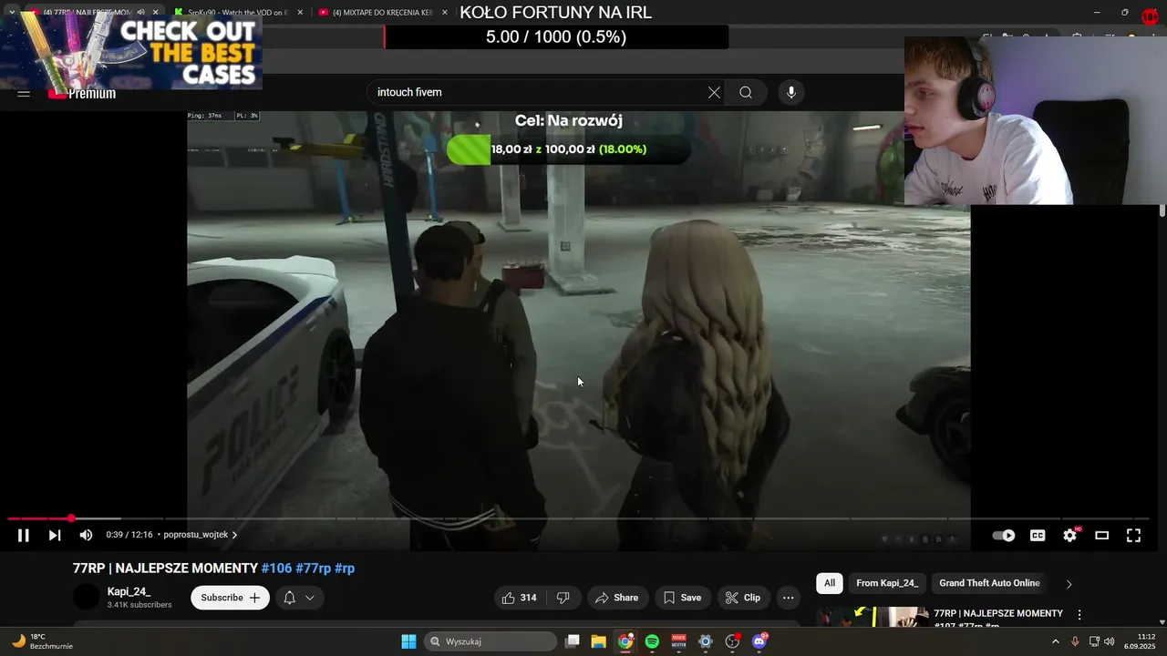
Task: Click the taskbar Wyszukaj search box
Action: point(491,641)
